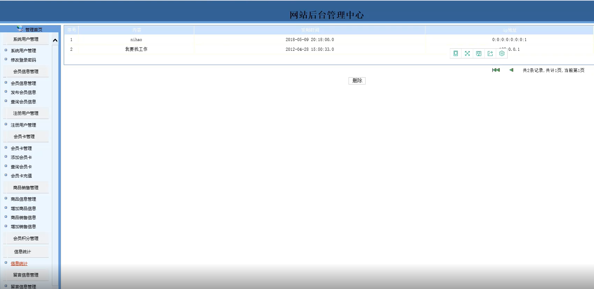594x289 pixels.
Task: Click the 管理首页 home icon
Action: pos(20,29)
